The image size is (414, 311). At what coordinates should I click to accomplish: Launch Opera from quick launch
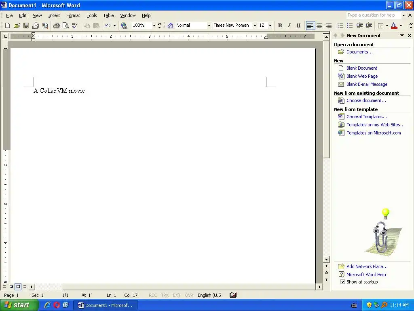tap(57, 305)
